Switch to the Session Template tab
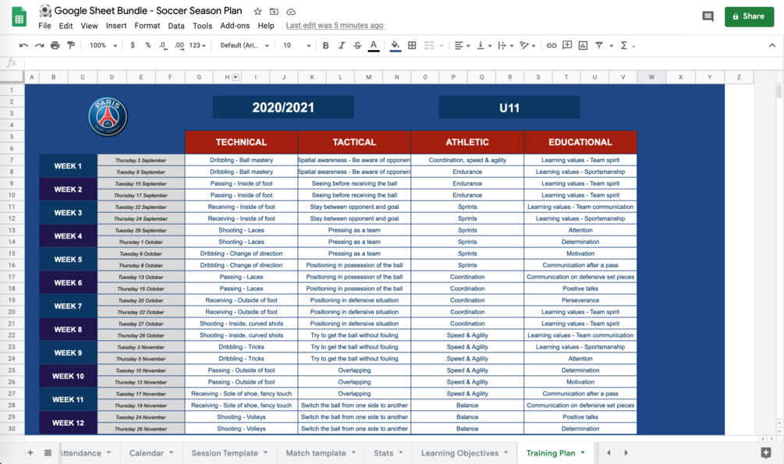Image resolution: width=784 pixels, height=464 pixels. [x=225, y=453]
